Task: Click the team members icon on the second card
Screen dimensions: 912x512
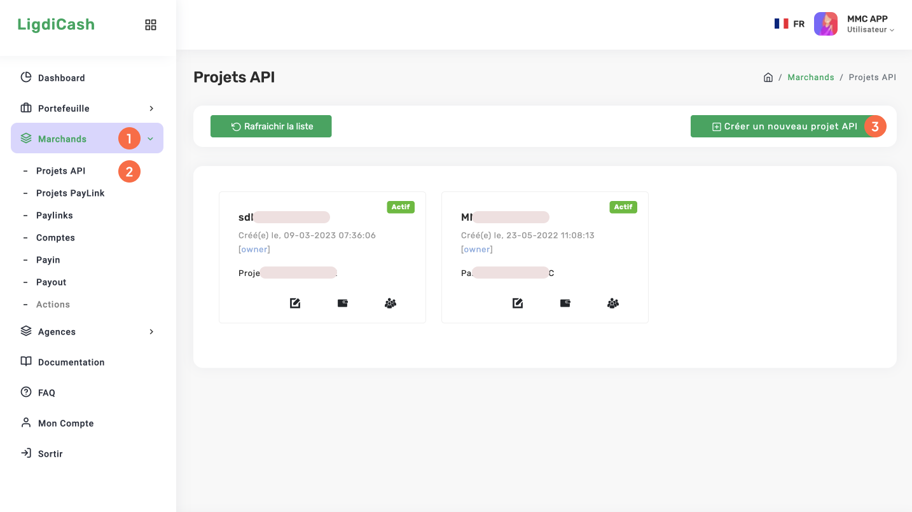Action: coord(612,303)
